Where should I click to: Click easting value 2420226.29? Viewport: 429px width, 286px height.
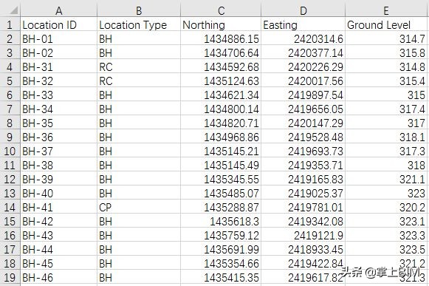(303, 67)
